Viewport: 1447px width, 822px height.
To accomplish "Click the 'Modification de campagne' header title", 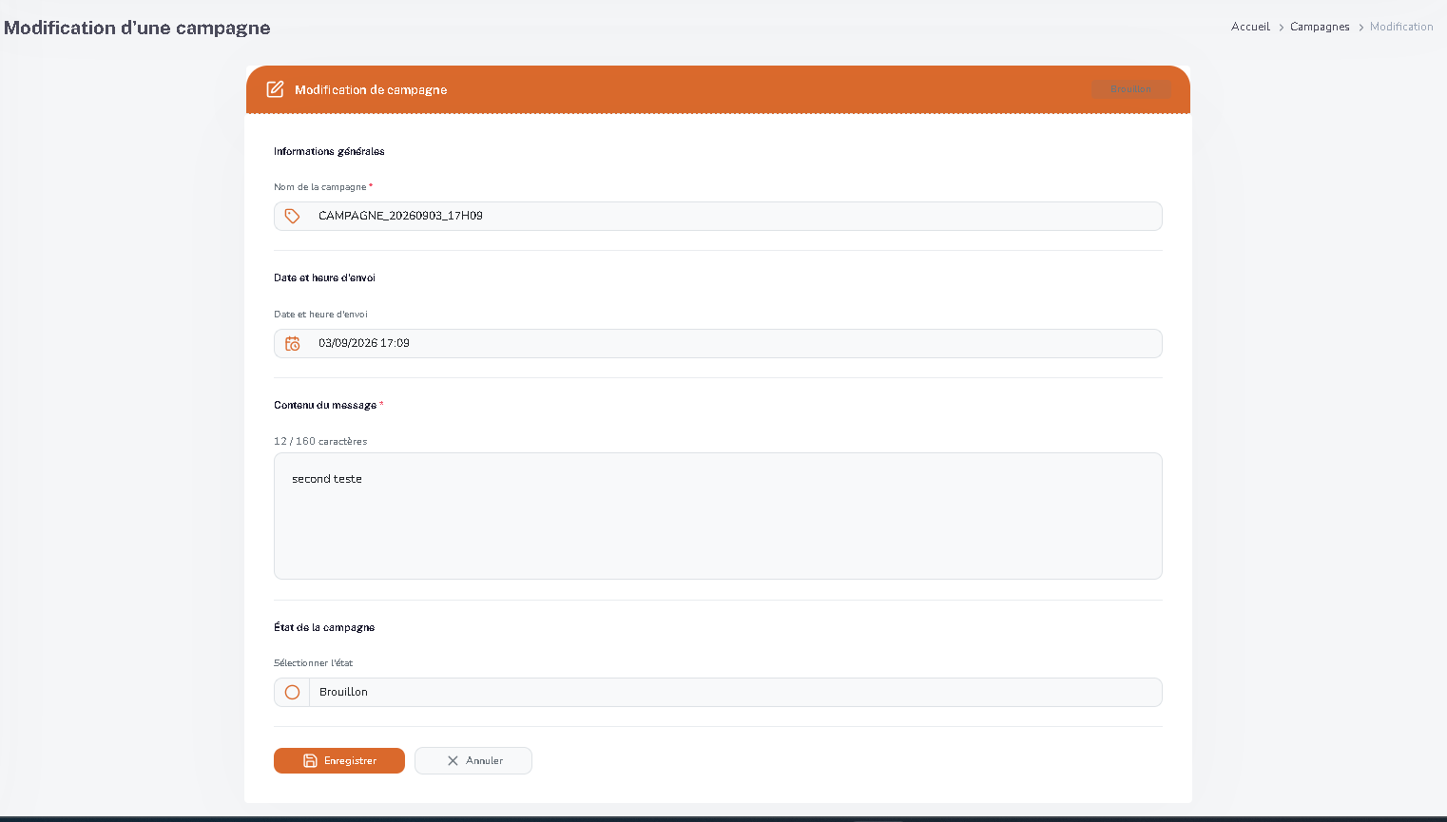I will click(x=371, y=89).
